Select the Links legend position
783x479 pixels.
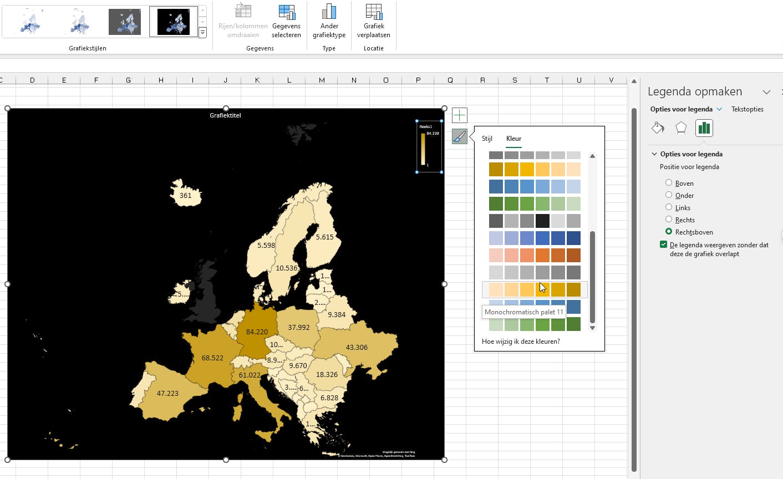point(669,207)
